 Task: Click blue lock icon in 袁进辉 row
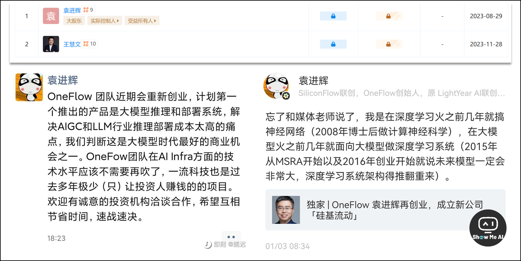click(x=333, y=16)
